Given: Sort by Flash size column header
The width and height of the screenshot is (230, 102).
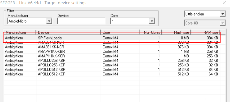Looking at the screenshot, I should click(x=176, y=32).
